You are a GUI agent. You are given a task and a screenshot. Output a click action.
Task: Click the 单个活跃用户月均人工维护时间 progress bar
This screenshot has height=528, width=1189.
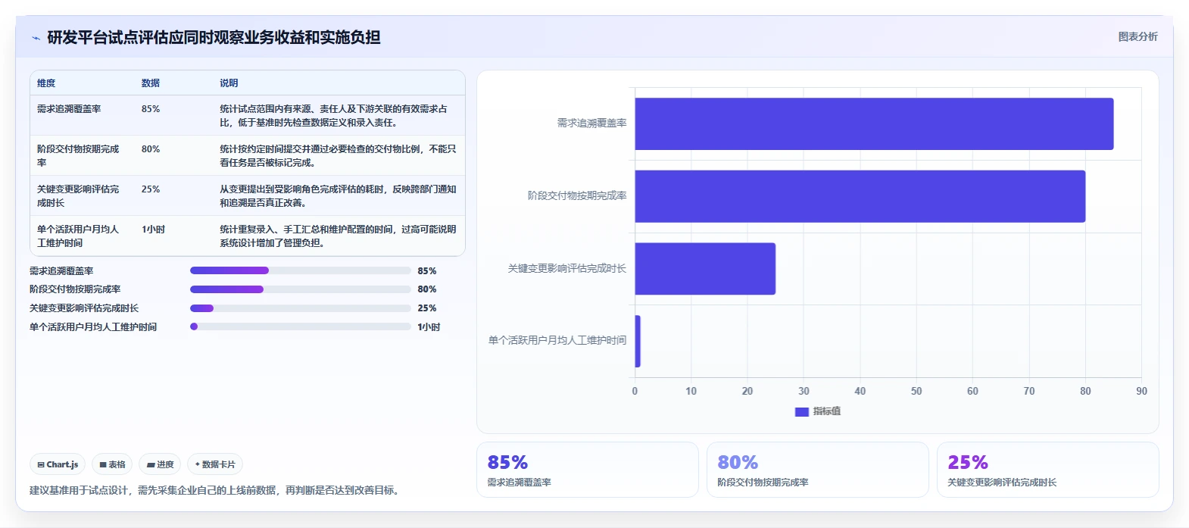click(300, 326)
